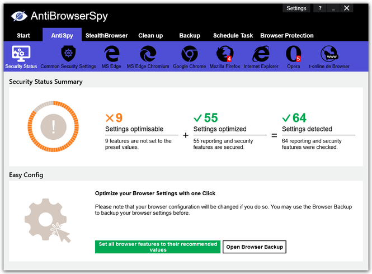
Task: Go to the Start tab
Action: click(x=23, y=35)
